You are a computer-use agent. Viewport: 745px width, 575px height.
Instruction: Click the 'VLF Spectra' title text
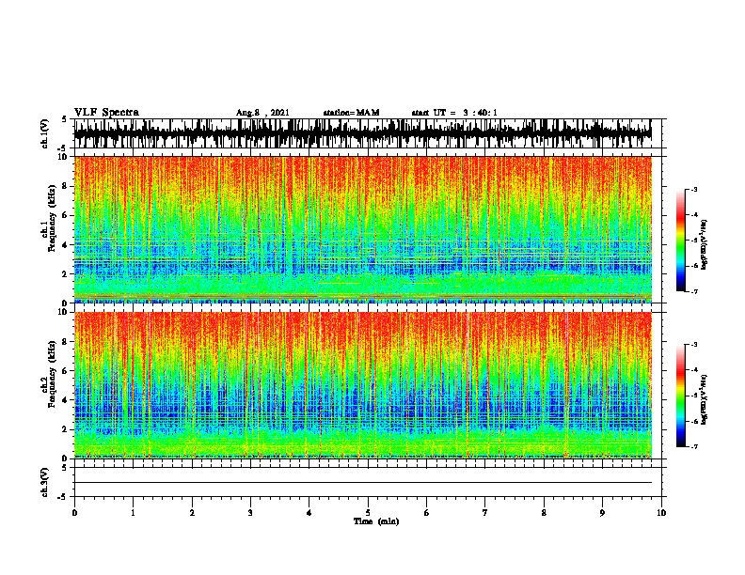coord(106,113)
